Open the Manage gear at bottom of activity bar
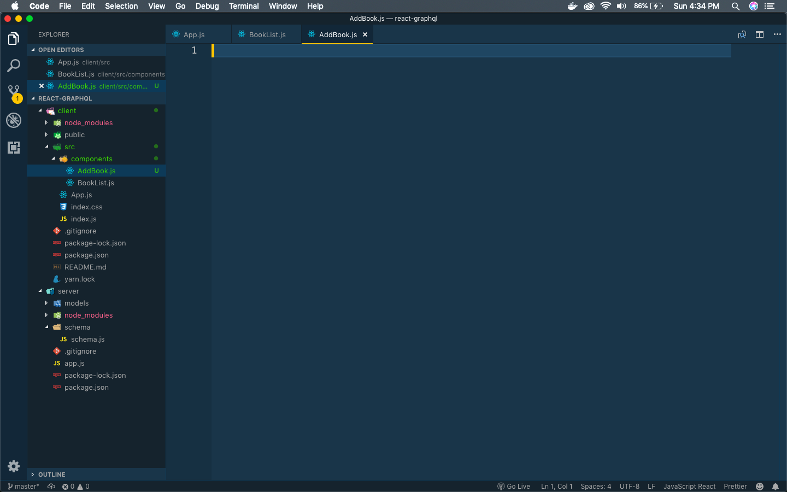The image size is (787, 492). (x=14, y=466)
